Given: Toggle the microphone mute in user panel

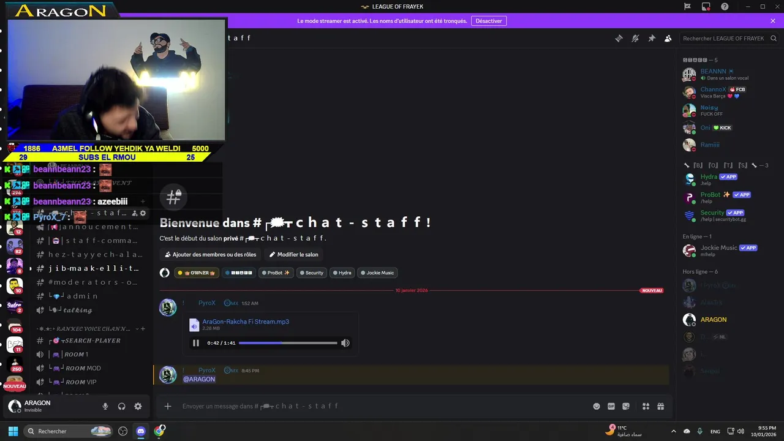Looking at the screenshot, I should 105,406.
